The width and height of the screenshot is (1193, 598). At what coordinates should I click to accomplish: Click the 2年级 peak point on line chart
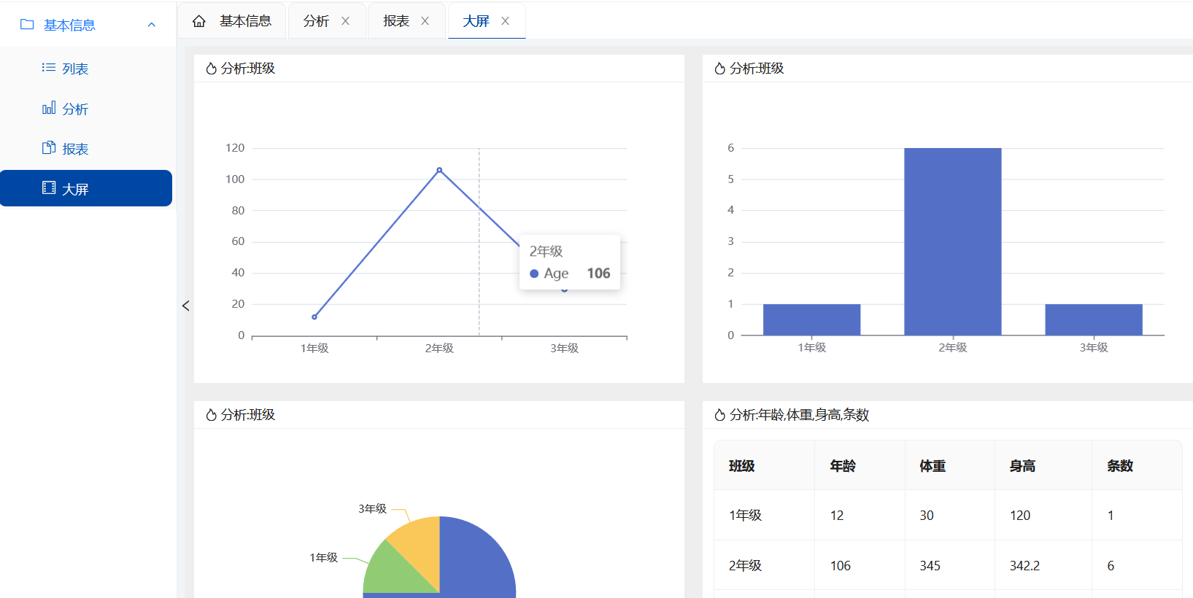pyautogui.click(x=439, y=170)
